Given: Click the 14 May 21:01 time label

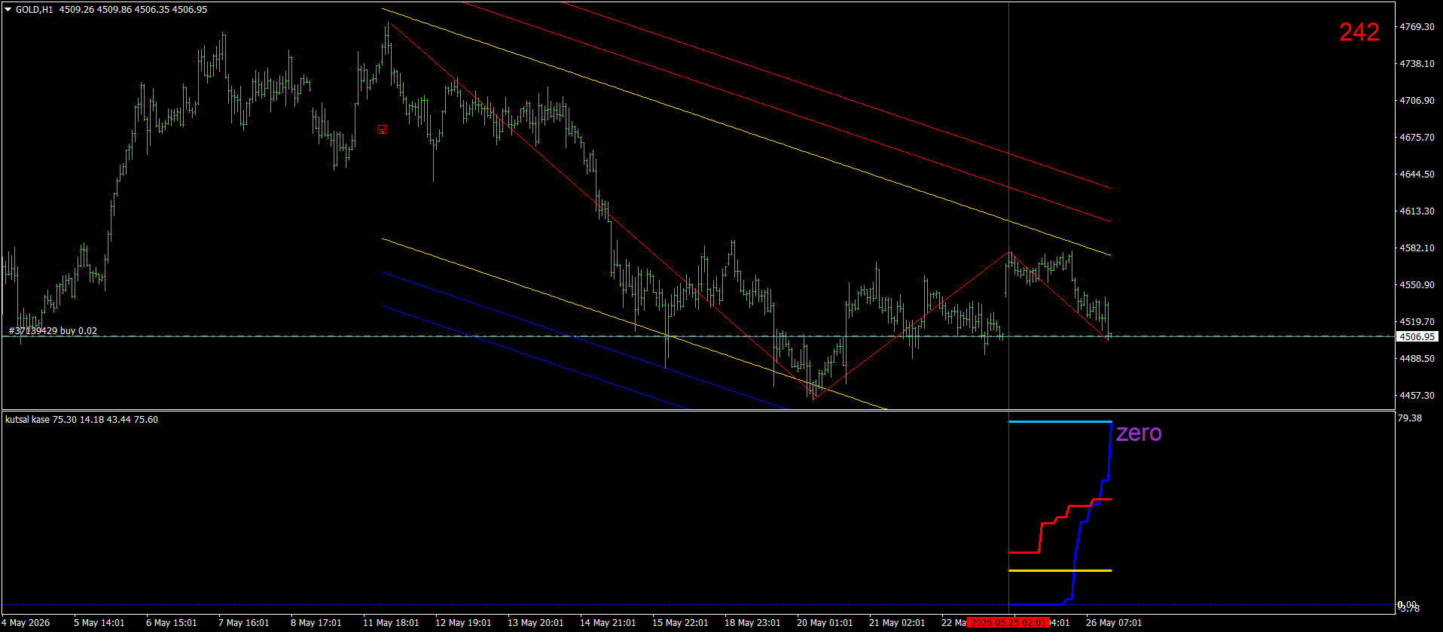Looking at the screenshot, I should pyautogui.click(x=608, y=623).
